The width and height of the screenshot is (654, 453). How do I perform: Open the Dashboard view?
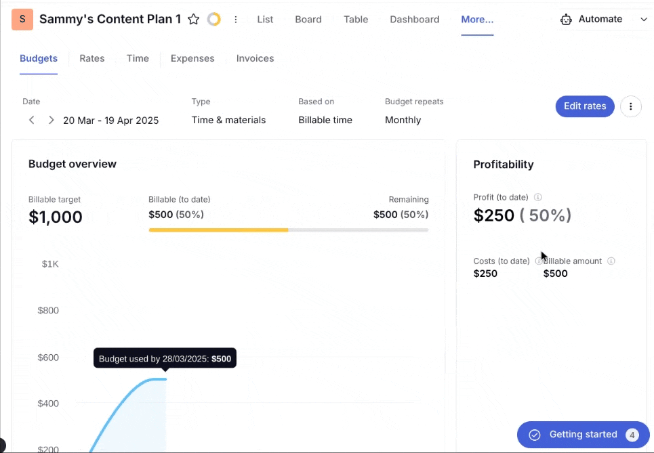415,19
